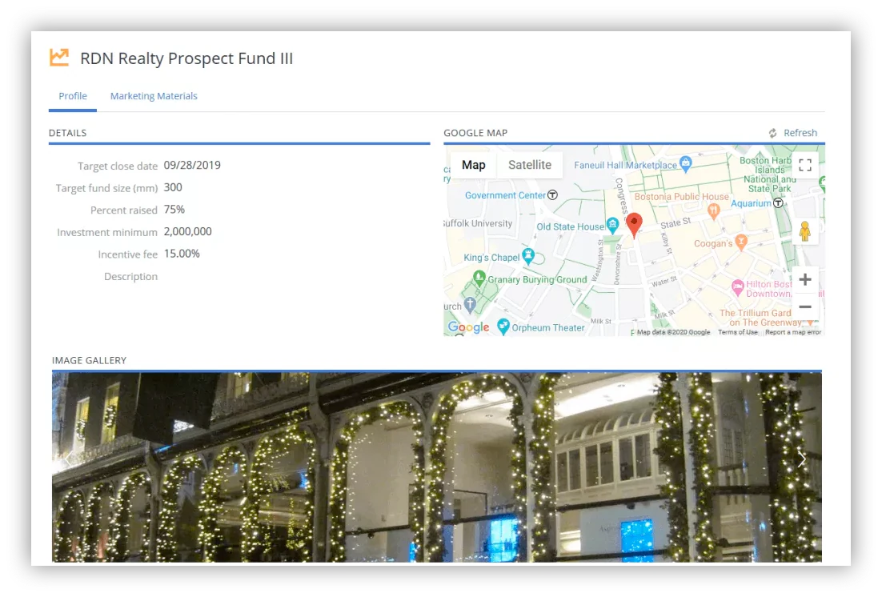
Task: Show next gallery image
Action: [801, 459]
